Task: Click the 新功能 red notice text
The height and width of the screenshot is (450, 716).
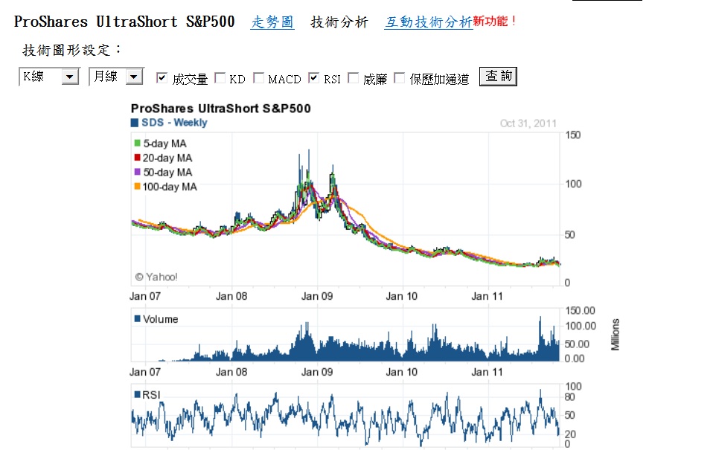Action: (x=494, y=21)
